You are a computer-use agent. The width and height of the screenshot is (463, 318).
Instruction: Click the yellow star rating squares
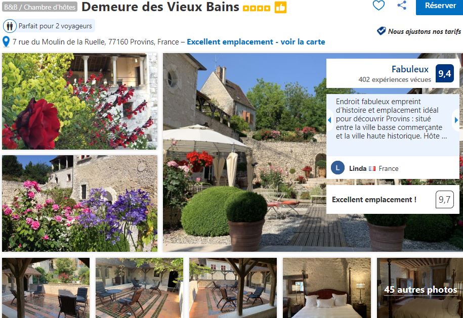click(257, 8)
